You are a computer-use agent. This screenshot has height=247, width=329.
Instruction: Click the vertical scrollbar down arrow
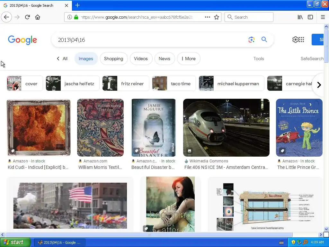(x=326, y=229)
